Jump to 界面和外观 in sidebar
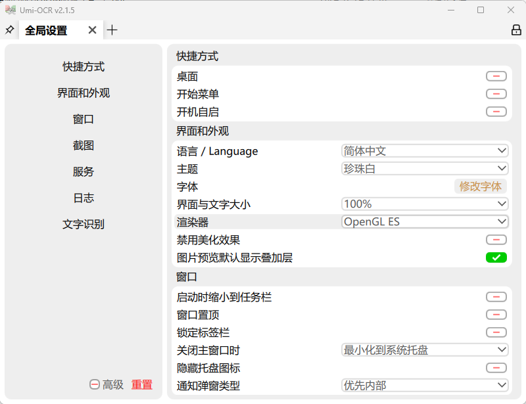The image size is (526, 404). (84, 93)
